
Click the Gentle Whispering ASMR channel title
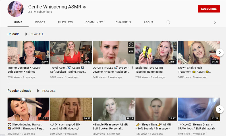pos(55,7)
